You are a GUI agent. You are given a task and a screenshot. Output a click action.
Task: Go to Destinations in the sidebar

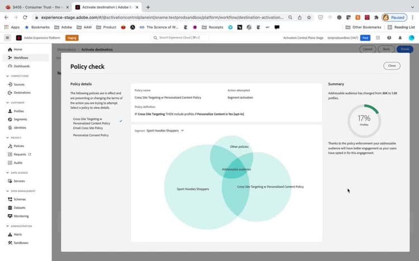pos(19,93)
